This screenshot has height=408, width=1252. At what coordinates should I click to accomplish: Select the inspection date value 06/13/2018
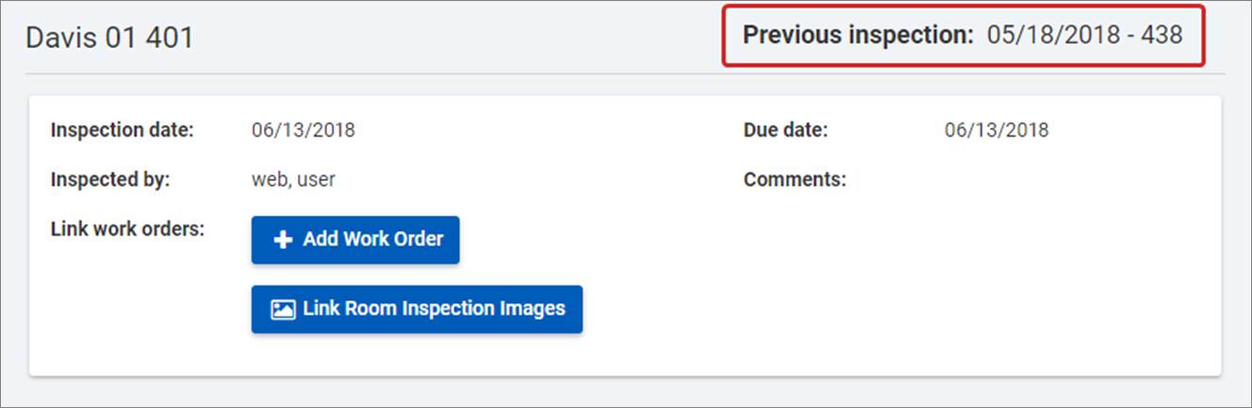[303, 130]
